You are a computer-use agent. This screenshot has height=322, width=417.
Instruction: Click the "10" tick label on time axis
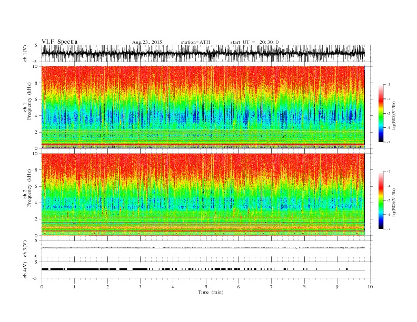(x=370, y=287)
